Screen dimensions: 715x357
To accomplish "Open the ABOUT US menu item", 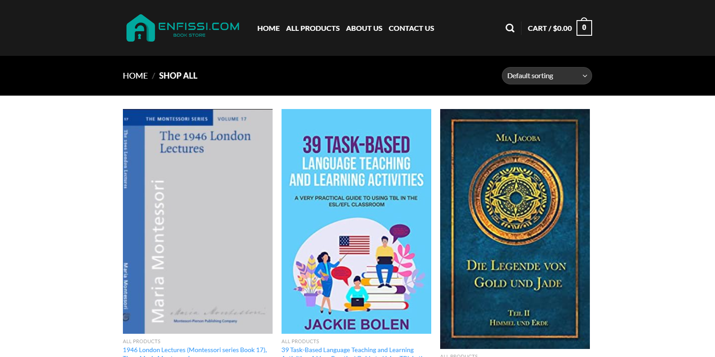I will (364, 28).
